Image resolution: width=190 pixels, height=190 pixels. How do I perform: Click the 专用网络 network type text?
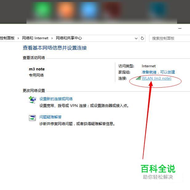click(36, 75)
